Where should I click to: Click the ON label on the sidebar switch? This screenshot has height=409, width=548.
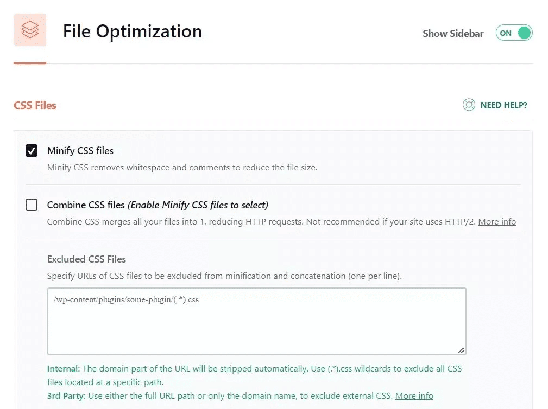click(x=506, y=33)
